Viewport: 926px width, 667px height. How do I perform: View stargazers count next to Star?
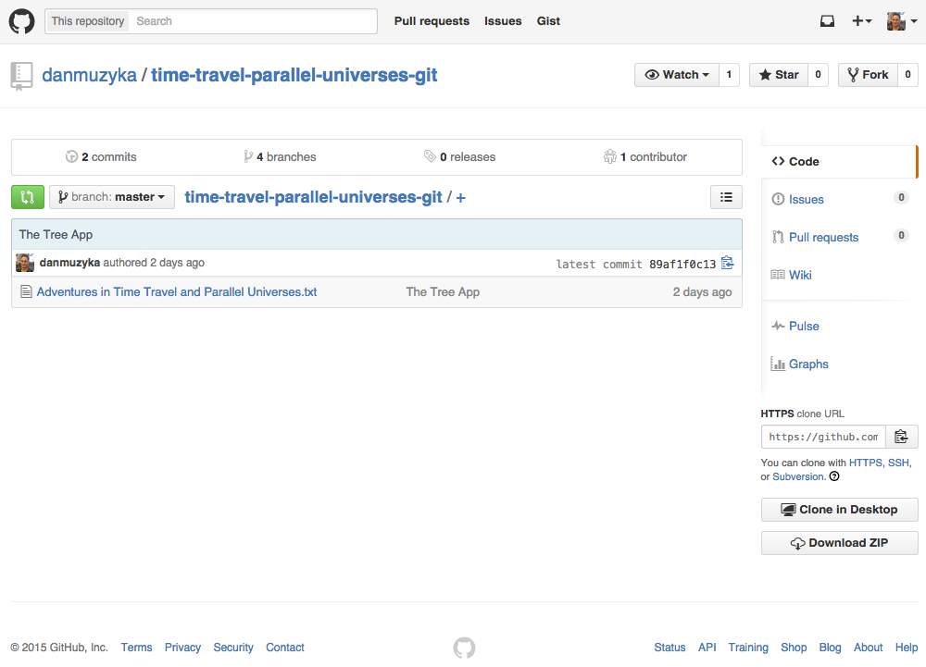tap(818, 75)
